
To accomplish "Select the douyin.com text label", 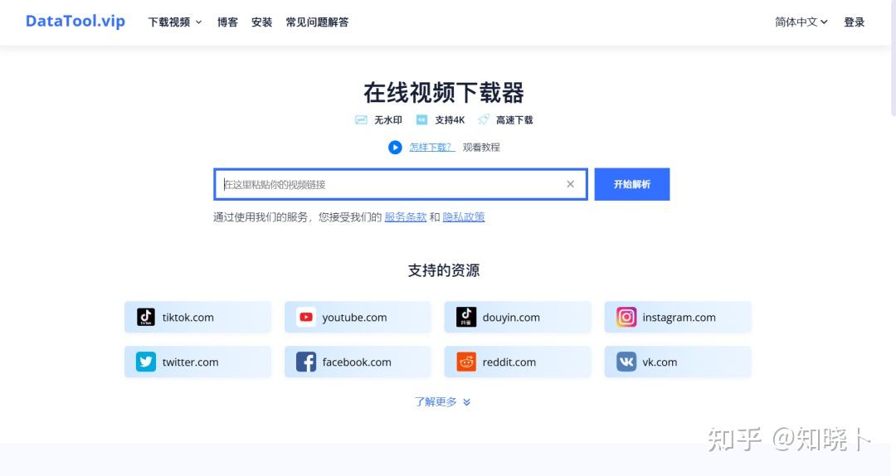I will click(511, 317).
